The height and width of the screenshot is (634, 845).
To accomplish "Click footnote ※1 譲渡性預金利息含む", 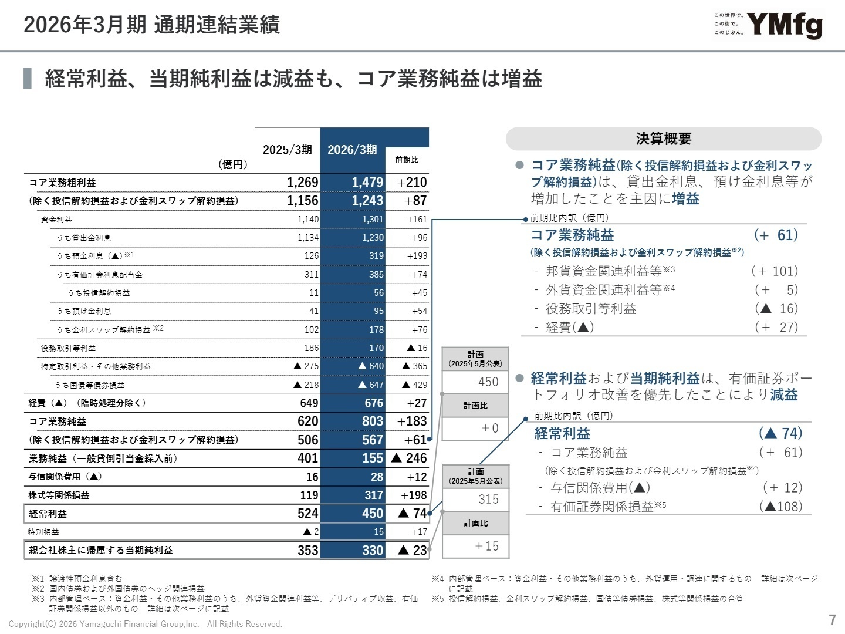I will click(x=77, y=579).
